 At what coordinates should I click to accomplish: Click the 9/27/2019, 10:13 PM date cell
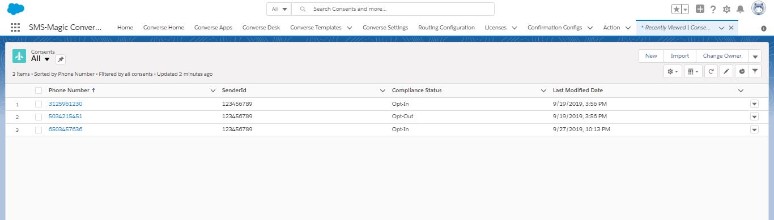[x=581, y=130]
